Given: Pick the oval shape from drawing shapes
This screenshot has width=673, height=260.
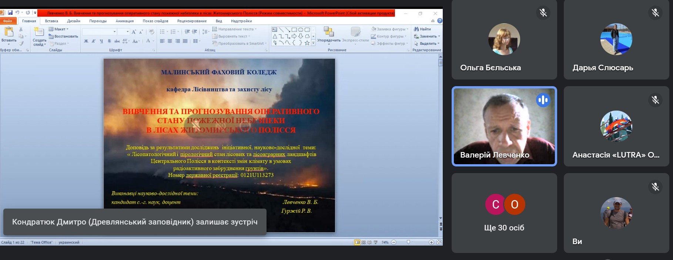Looking at the screenshot, I should (x=301, y=30).
